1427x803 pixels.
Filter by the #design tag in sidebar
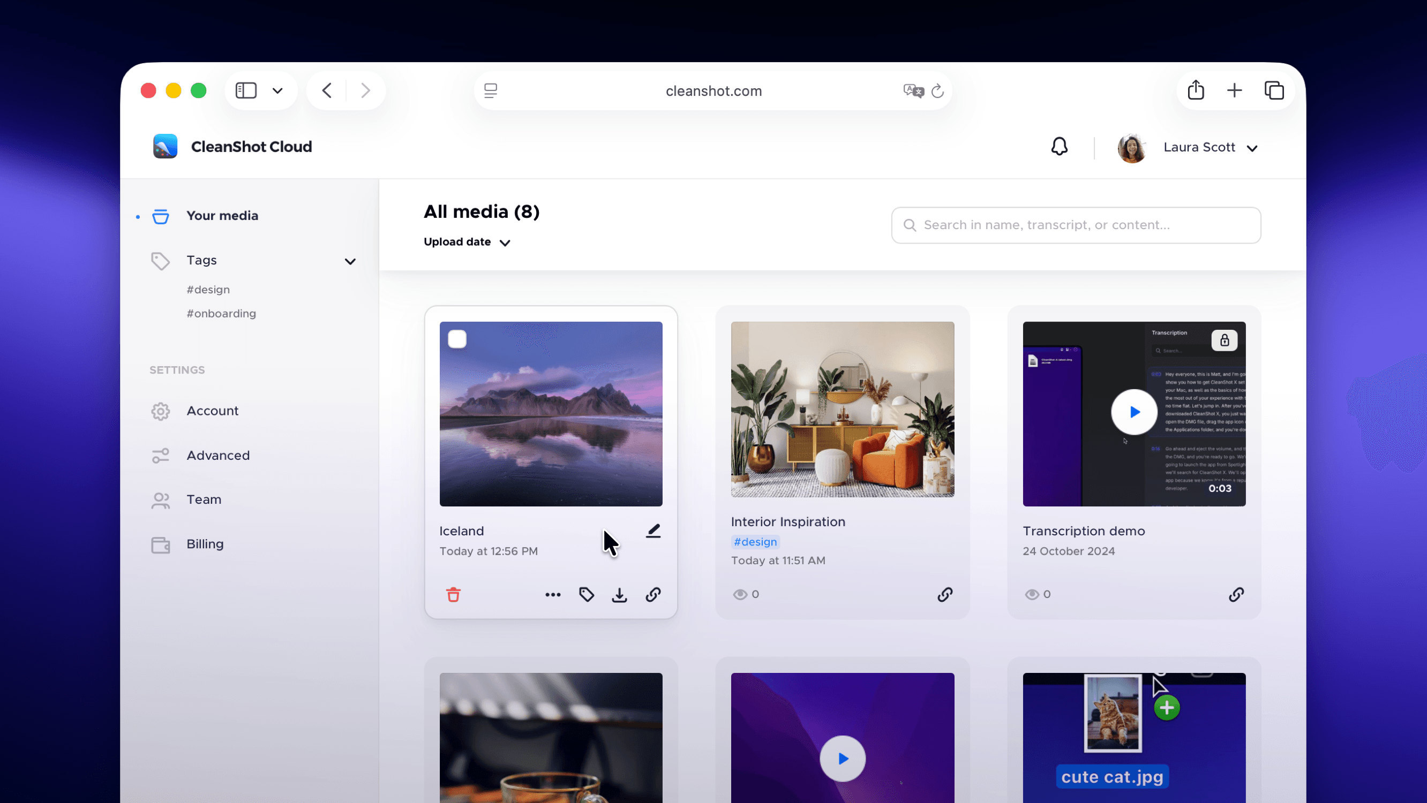click(208, 290)
